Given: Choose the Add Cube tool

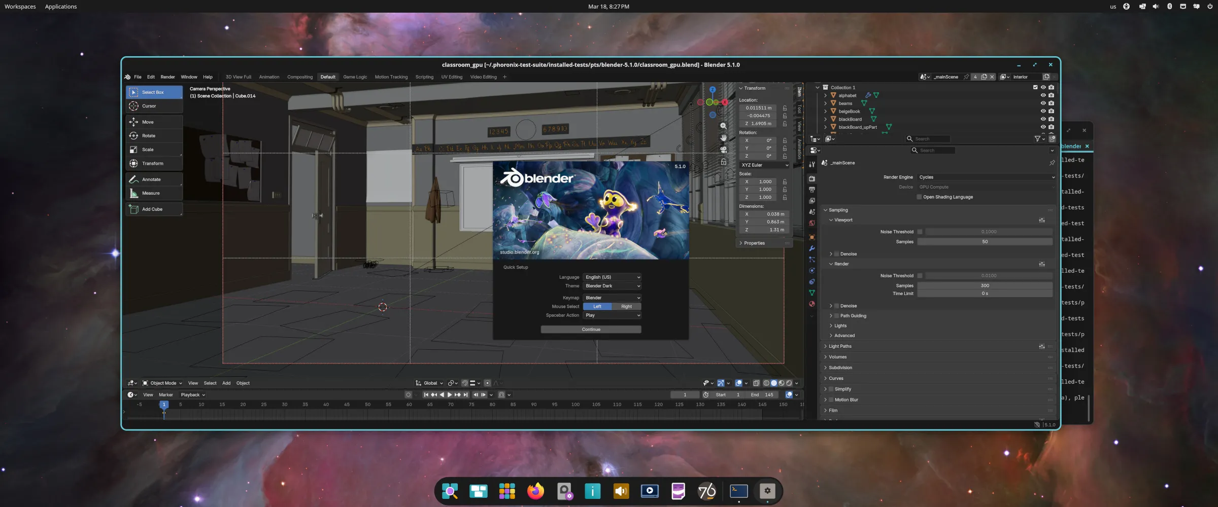Looking at the screenshot, I should 152,209.
